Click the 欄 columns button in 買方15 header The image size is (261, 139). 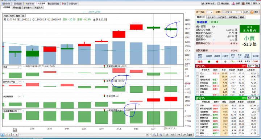point(257,66)
